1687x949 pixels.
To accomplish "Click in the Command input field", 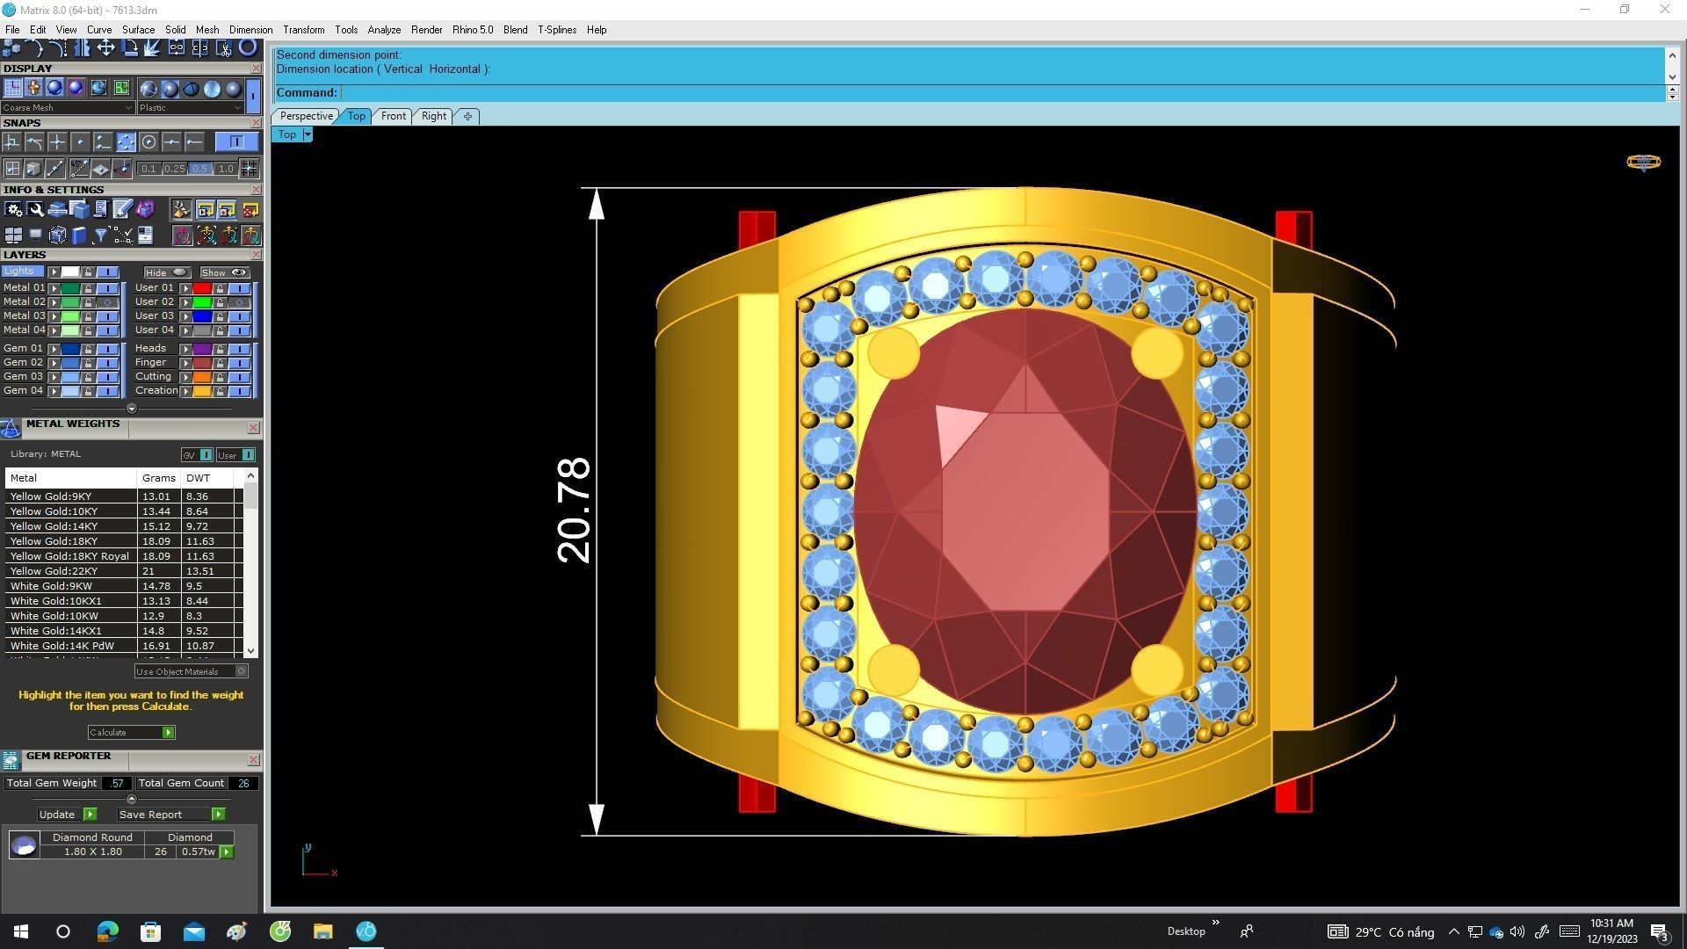I will click(1002, 93).
